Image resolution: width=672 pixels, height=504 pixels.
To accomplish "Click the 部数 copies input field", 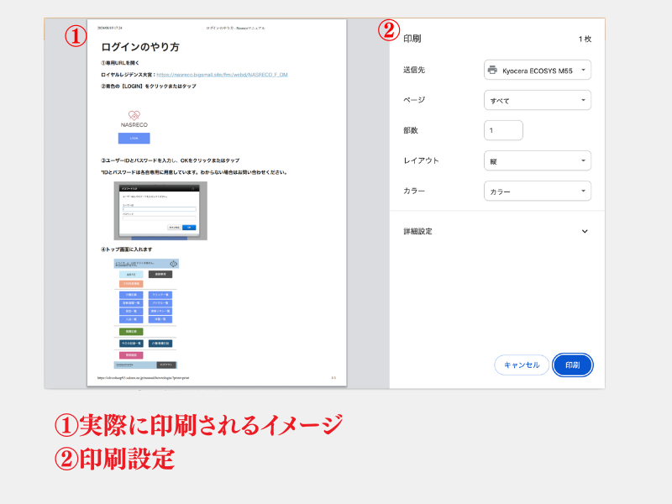I will point(503,130).
